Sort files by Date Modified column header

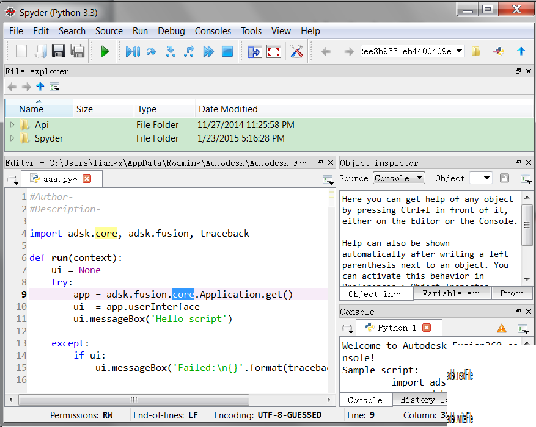228,109
